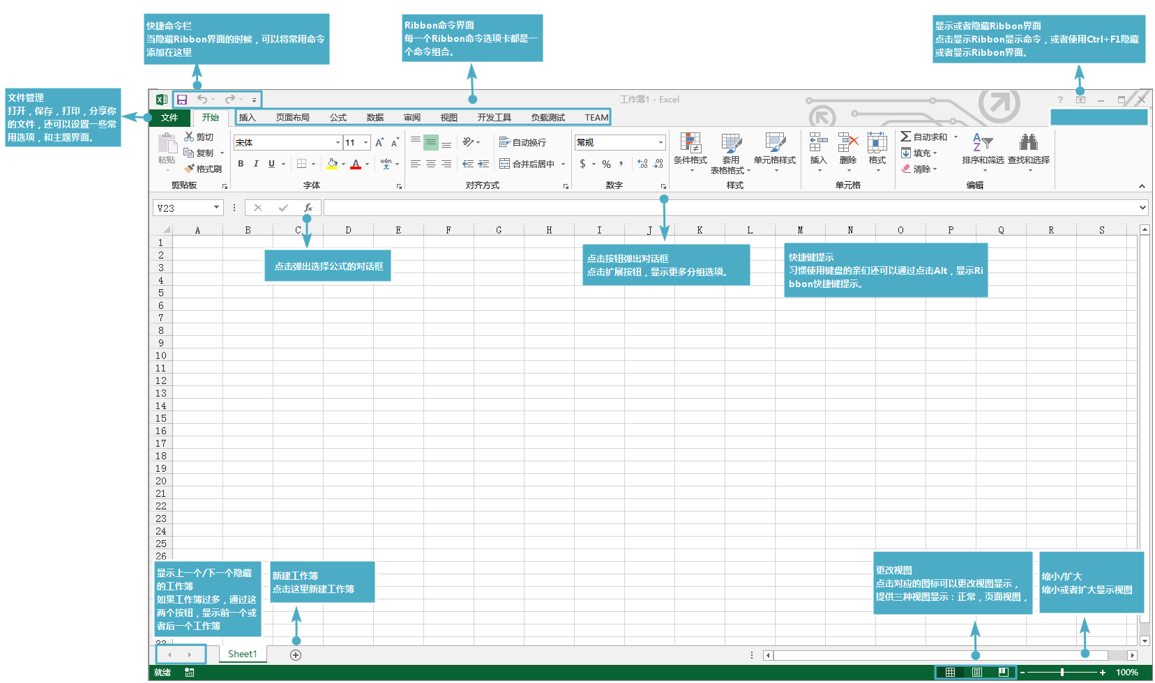
Task: Increase font size with large A icon
Action: [379, 143]
